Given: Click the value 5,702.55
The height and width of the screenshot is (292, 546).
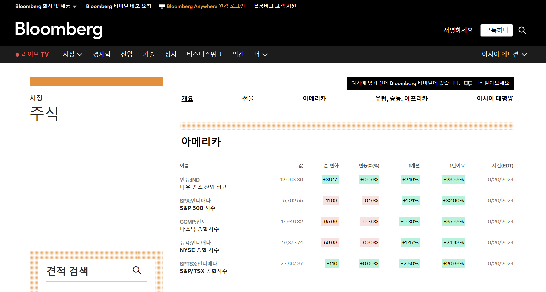Looking at the screenshot, I should pyautogui.click(x=293, y=201).
